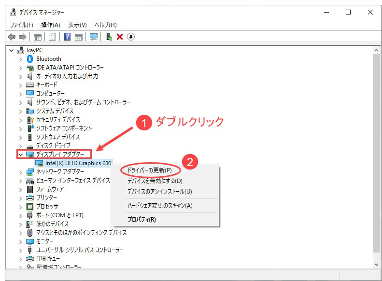Toggle the console tree pane icon
The image size is (382, 281).
click(x=38, y=37)
